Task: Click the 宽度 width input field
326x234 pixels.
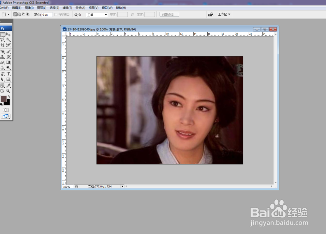Action: coord(123,15)
